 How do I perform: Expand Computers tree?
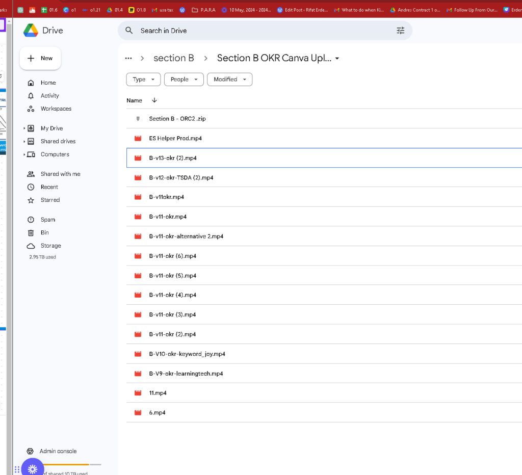(24, 154)
